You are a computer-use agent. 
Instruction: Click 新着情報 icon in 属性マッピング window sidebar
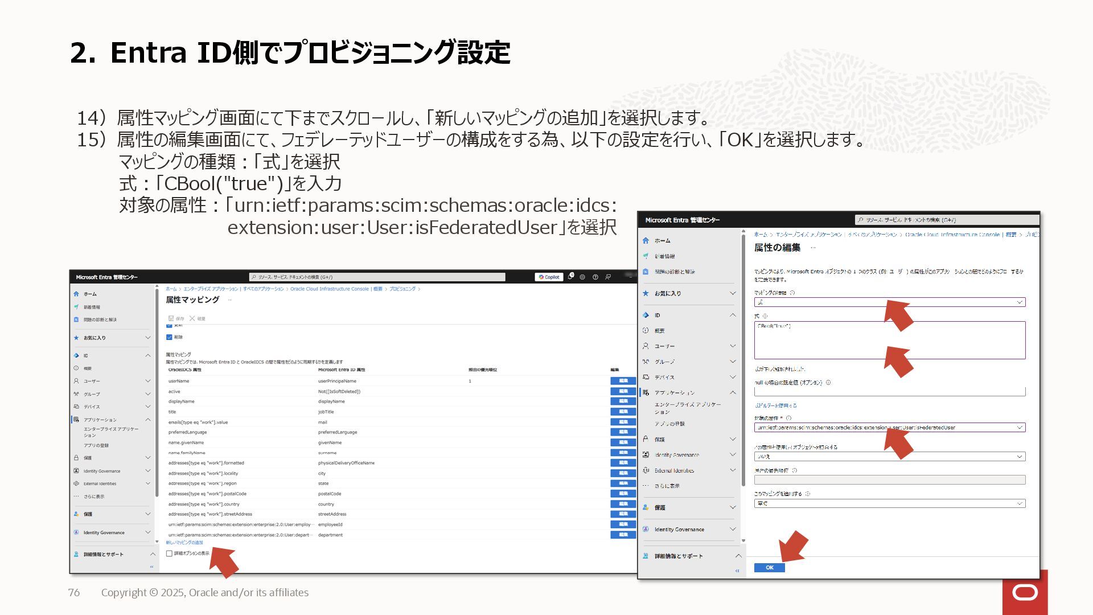click(x=76, y=307)
